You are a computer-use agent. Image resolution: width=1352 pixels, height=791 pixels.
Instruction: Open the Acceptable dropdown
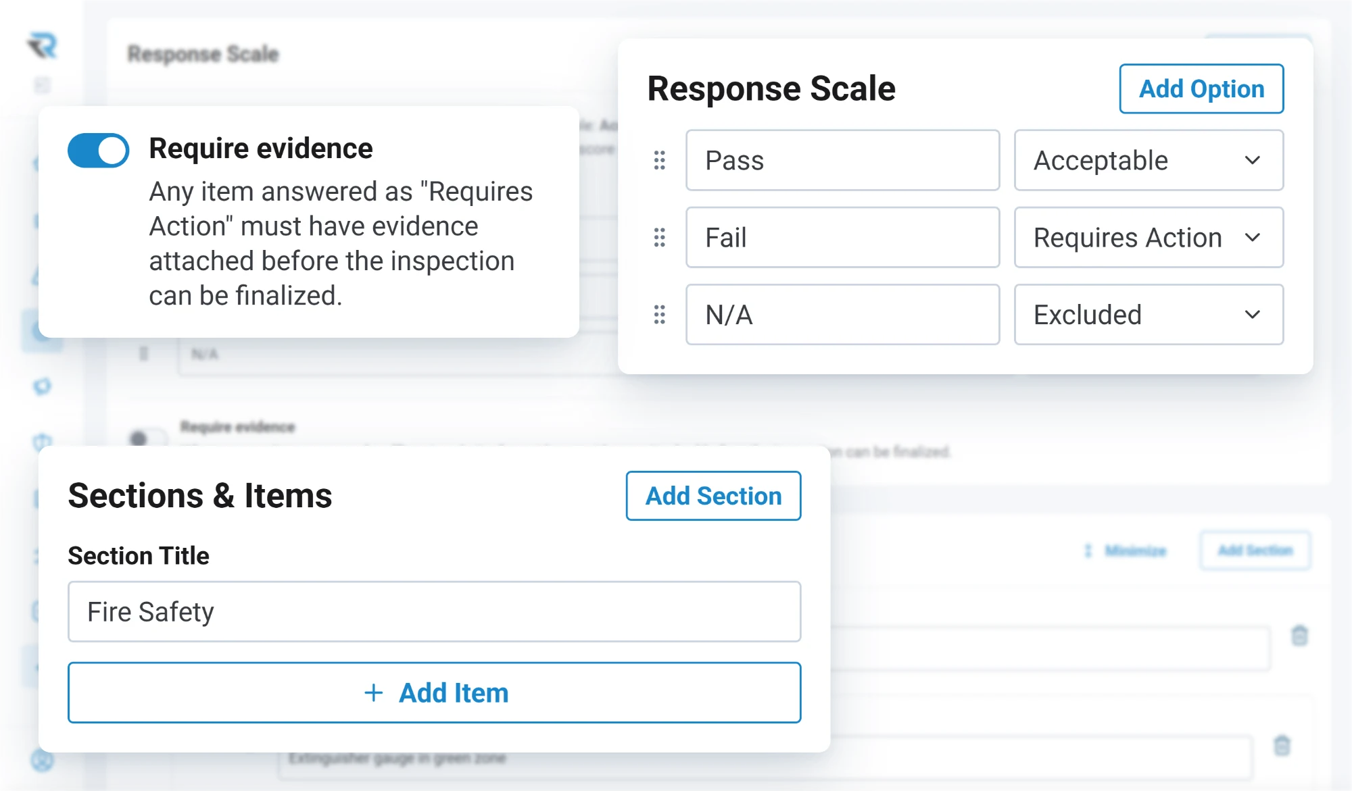coord(1149,160)
